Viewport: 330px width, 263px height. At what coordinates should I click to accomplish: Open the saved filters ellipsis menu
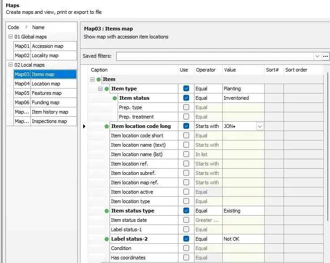click(326, 56)
